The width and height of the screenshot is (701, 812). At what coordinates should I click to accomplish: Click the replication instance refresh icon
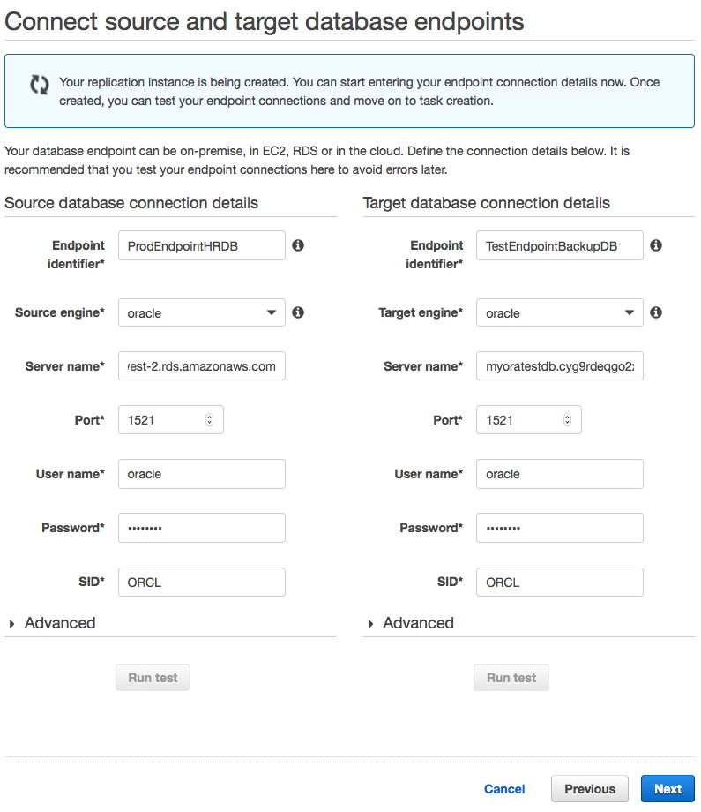point(40,85)
